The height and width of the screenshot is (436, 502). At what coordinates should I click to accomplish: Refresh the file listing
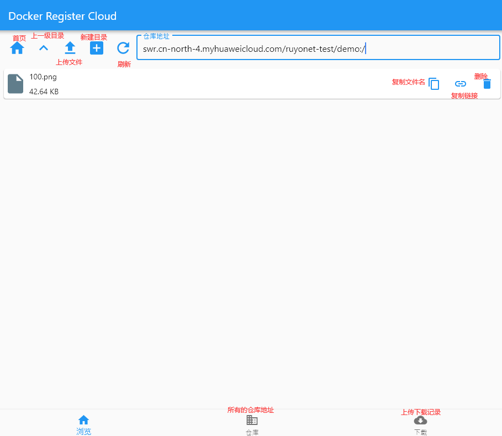[123, 48]
